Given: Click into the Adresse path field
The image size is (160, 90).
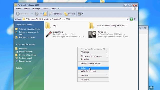Looking at the screenshot, I should click(x=75, y=19).
